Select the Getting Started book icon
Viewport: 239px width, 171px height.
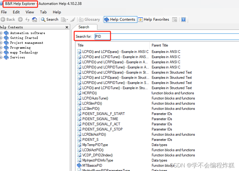[6, 38]
